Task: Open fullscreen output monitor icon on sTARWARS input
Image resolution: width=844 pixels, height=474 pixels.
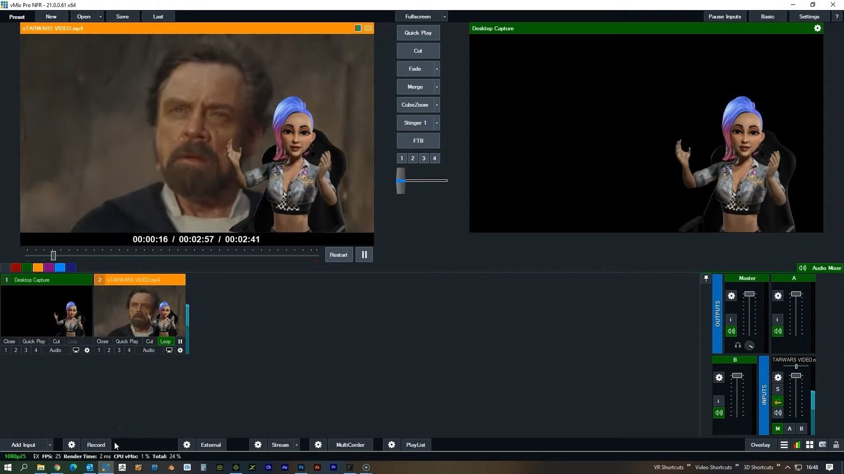Action: (169, 350)
